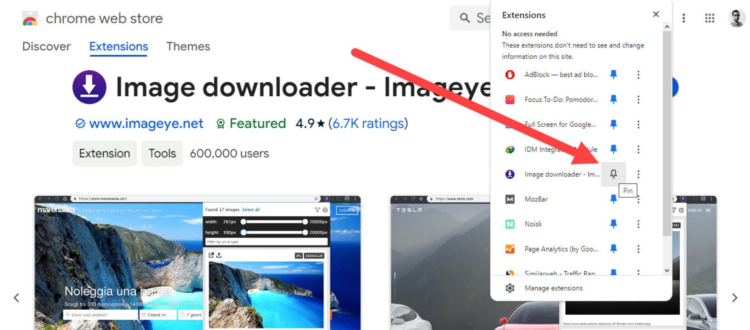
Task: Select Focus To-Do: Pomodoro entry
Action: [x=561, y=100]
